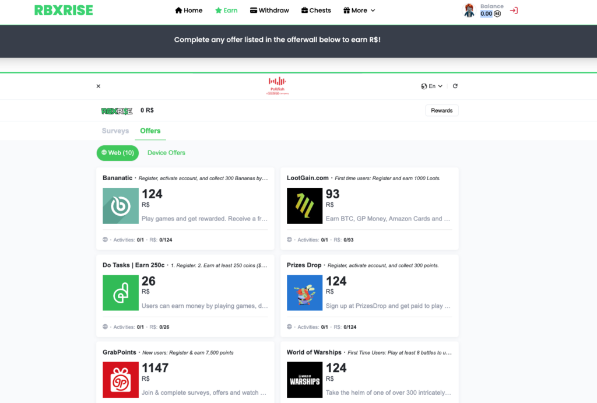Select the Web (10) filter
The image size is (597, 403).
click(118, 153)
